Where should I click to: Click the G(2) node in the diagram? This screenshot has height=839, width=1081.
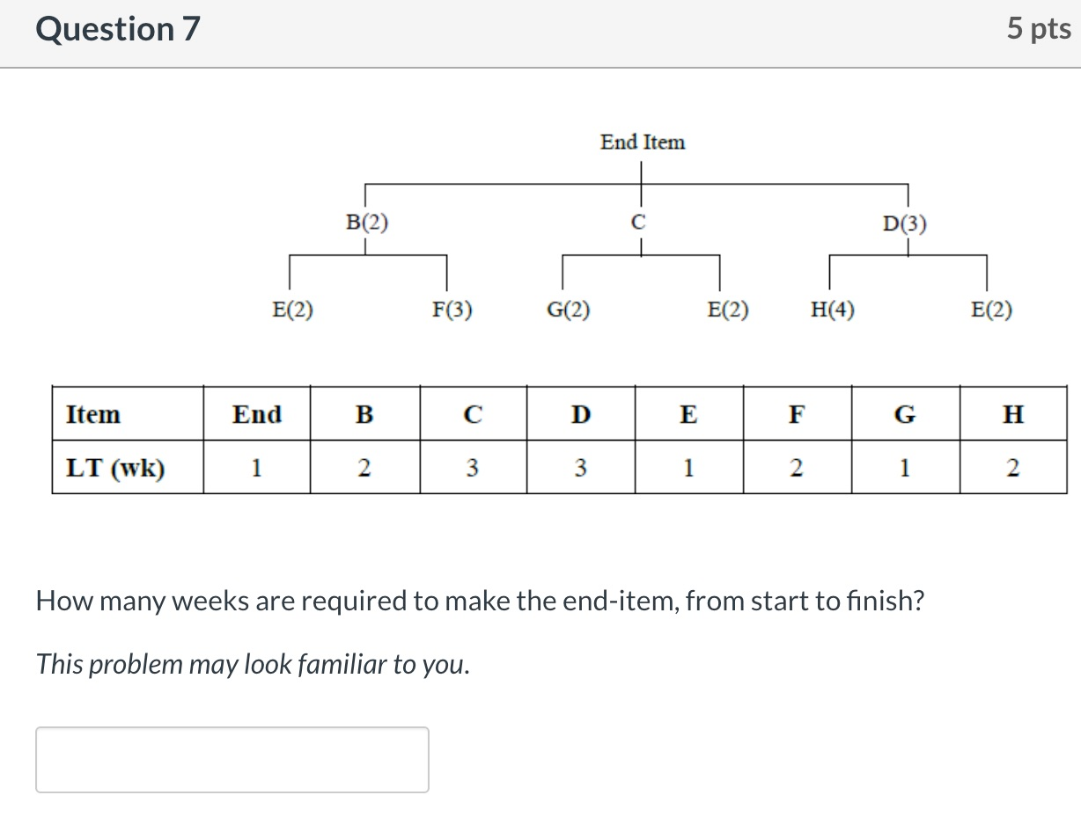click(568, 310)
